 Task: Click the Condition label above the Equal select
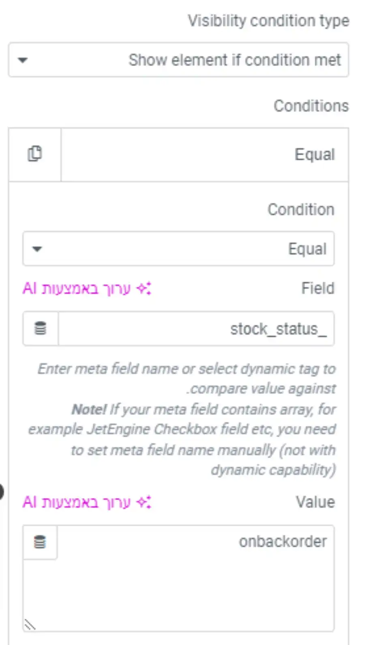click(x=301, y=209)
